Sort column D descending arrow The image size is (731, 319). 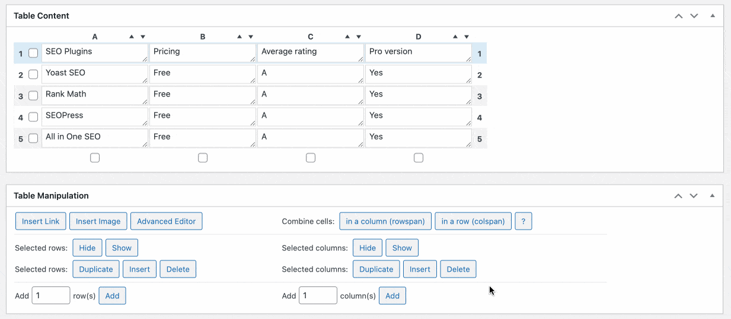(x=467, y=37)
